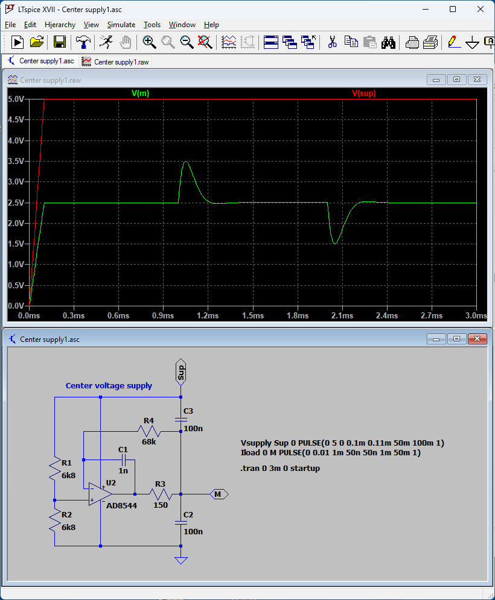Open the Tools menu
This screenshot has width=495, height=600.
click(152, 25)
